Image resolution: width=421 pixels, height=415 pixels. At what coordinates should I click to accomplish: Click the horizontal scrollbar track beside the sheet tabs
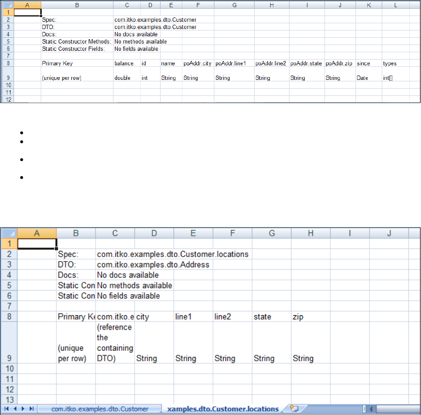click(x=398, y=409)
